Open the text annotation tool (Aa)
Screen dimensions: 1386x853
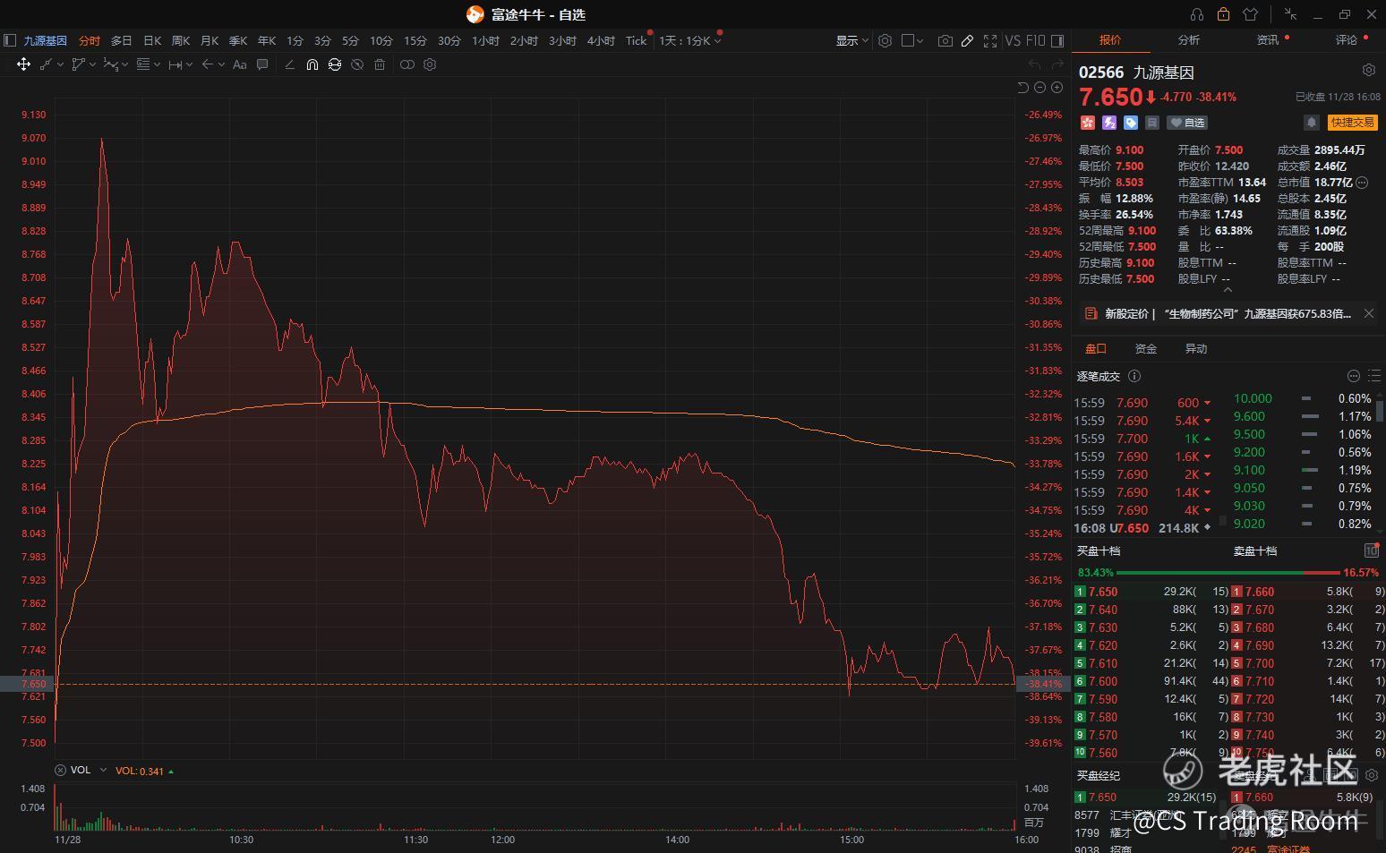(x=239, y=64)
